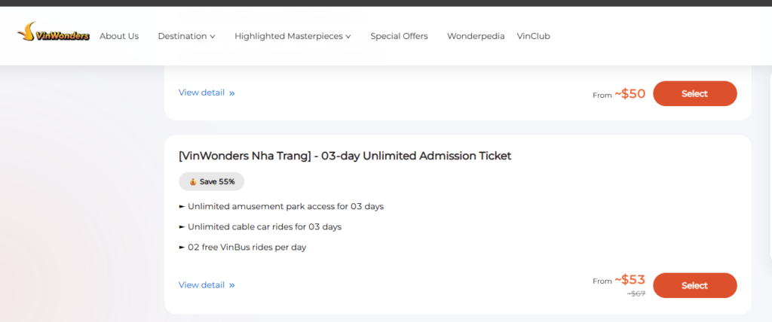Open the VinClub navigation item
Image resolution: width=772 pixels, height=322 pixels.
tap(533, 36)
